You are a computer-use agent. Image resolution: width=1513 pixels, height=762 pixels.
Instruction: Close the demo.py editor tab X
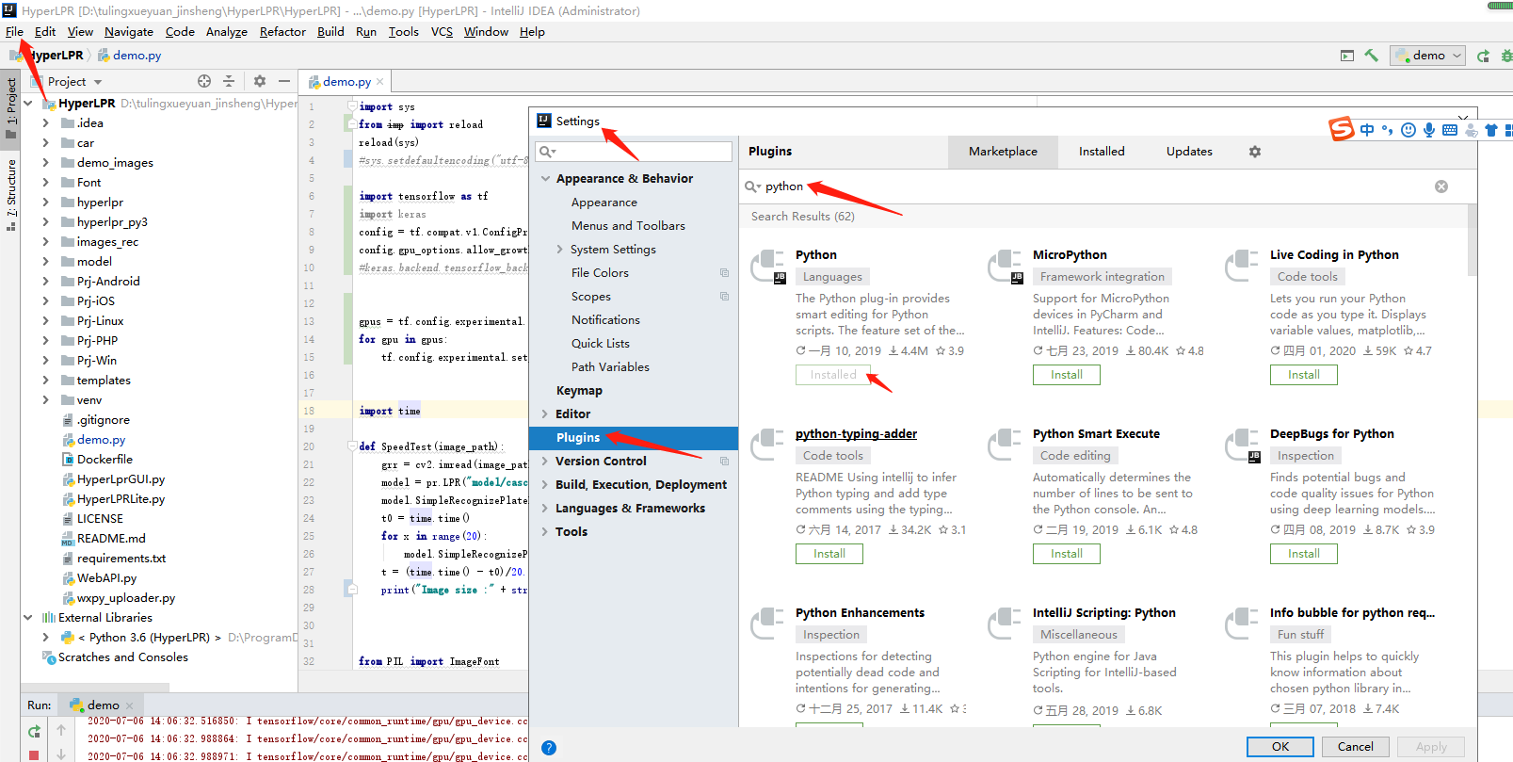click(x=380, y=82)
